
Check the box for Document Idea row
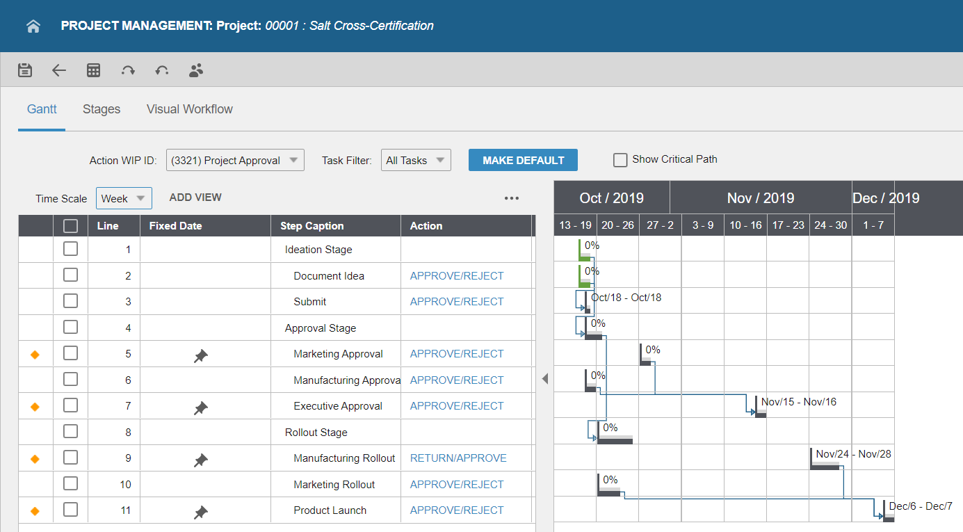[70, 275]
